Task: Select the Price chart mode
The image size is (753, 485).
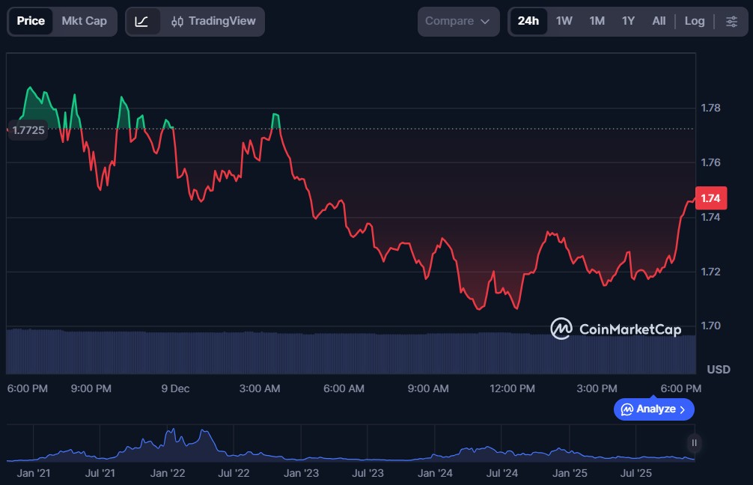Action: pyautogui.click(x=31, y=21)
